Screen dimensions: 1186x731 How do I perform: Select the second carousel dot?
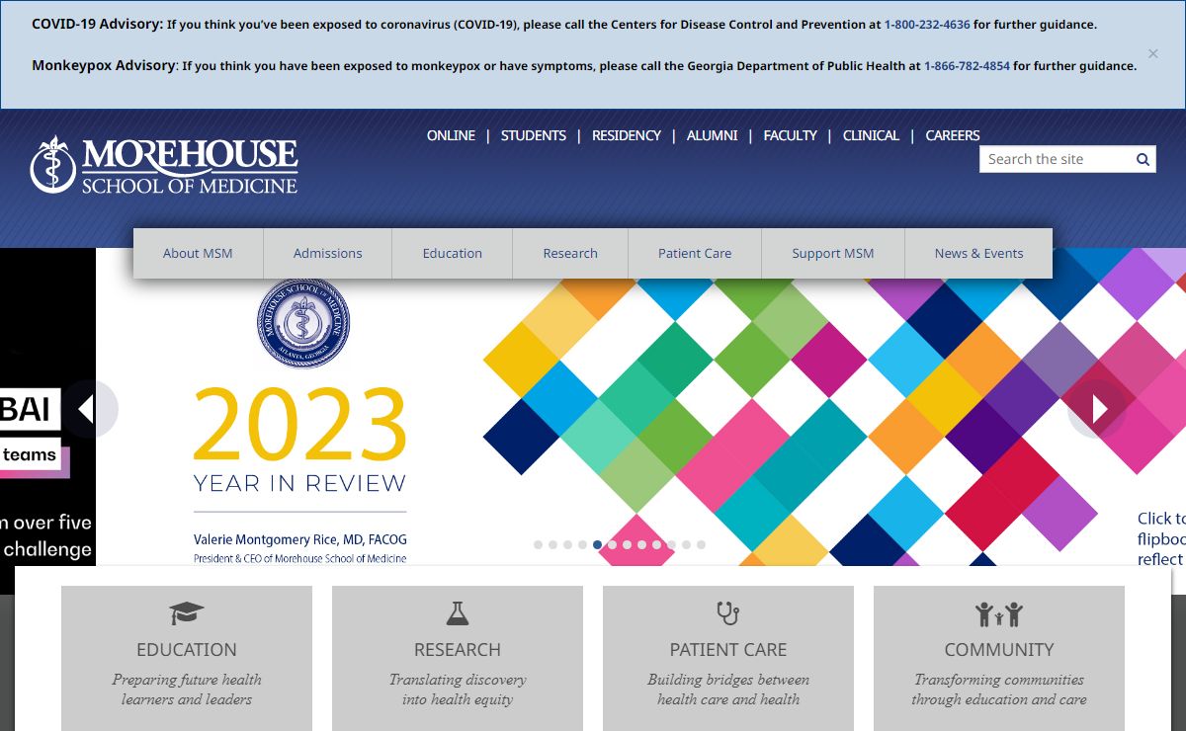click(x=553, y=544)
